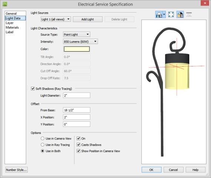Click the From Base offset input field
Viewport: 211px width, 178px height.
77,110
